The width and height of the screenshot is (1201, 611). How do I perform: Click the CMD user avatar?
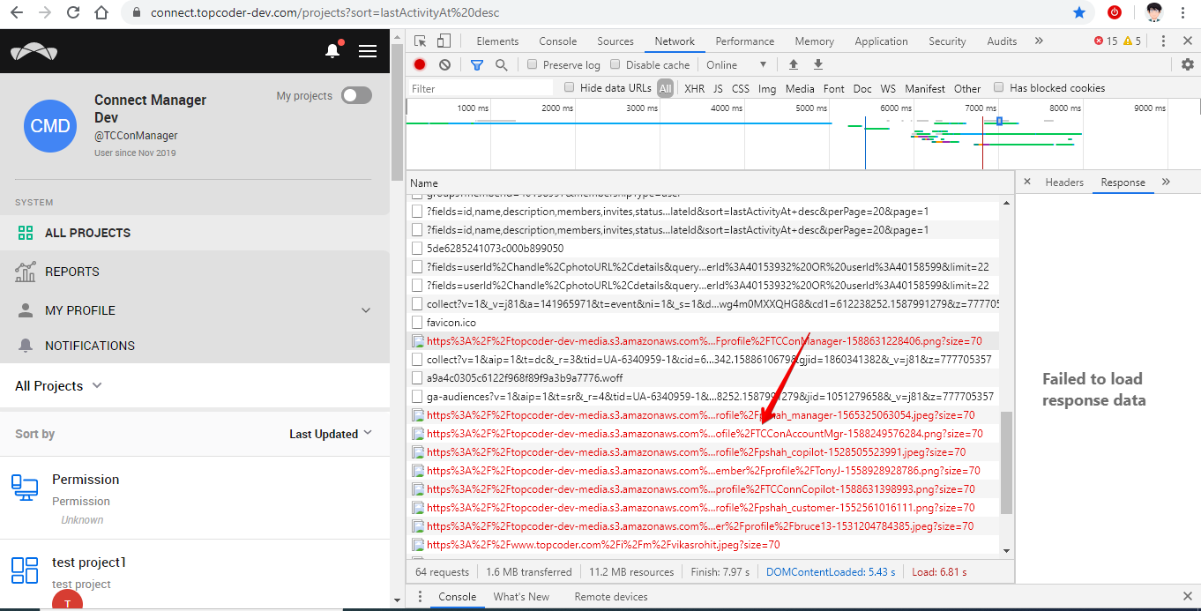coord(50,126)
